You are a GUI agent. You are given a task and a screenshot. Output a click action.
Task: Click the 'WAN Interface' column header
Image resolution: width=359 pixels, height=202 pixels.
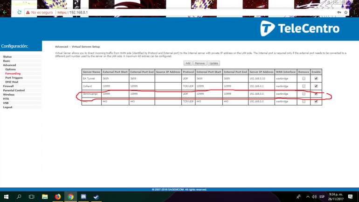click(x=286, y=72)
